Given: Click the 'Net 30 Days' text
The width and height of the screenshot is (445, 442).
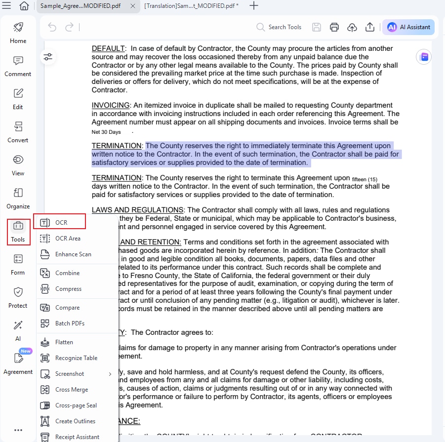Looking at the screenshot, I should click(106, 132).
